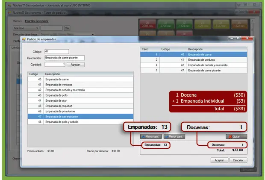Click the green order tile showing -2704 min

coord(166,24)
